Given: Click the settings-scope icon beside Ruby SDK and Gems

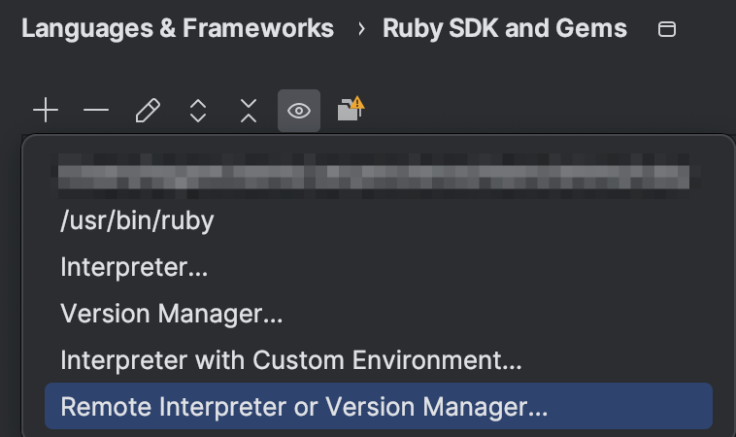Looking at the screenshot, I should (x=667, y=29).
